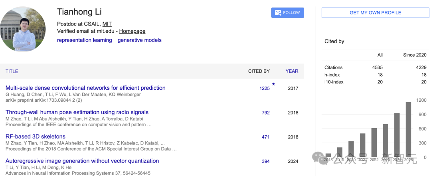Click the 2022 bar in citation chart
431x176 pixels.
pyautogui.click(x=374, y=142)
